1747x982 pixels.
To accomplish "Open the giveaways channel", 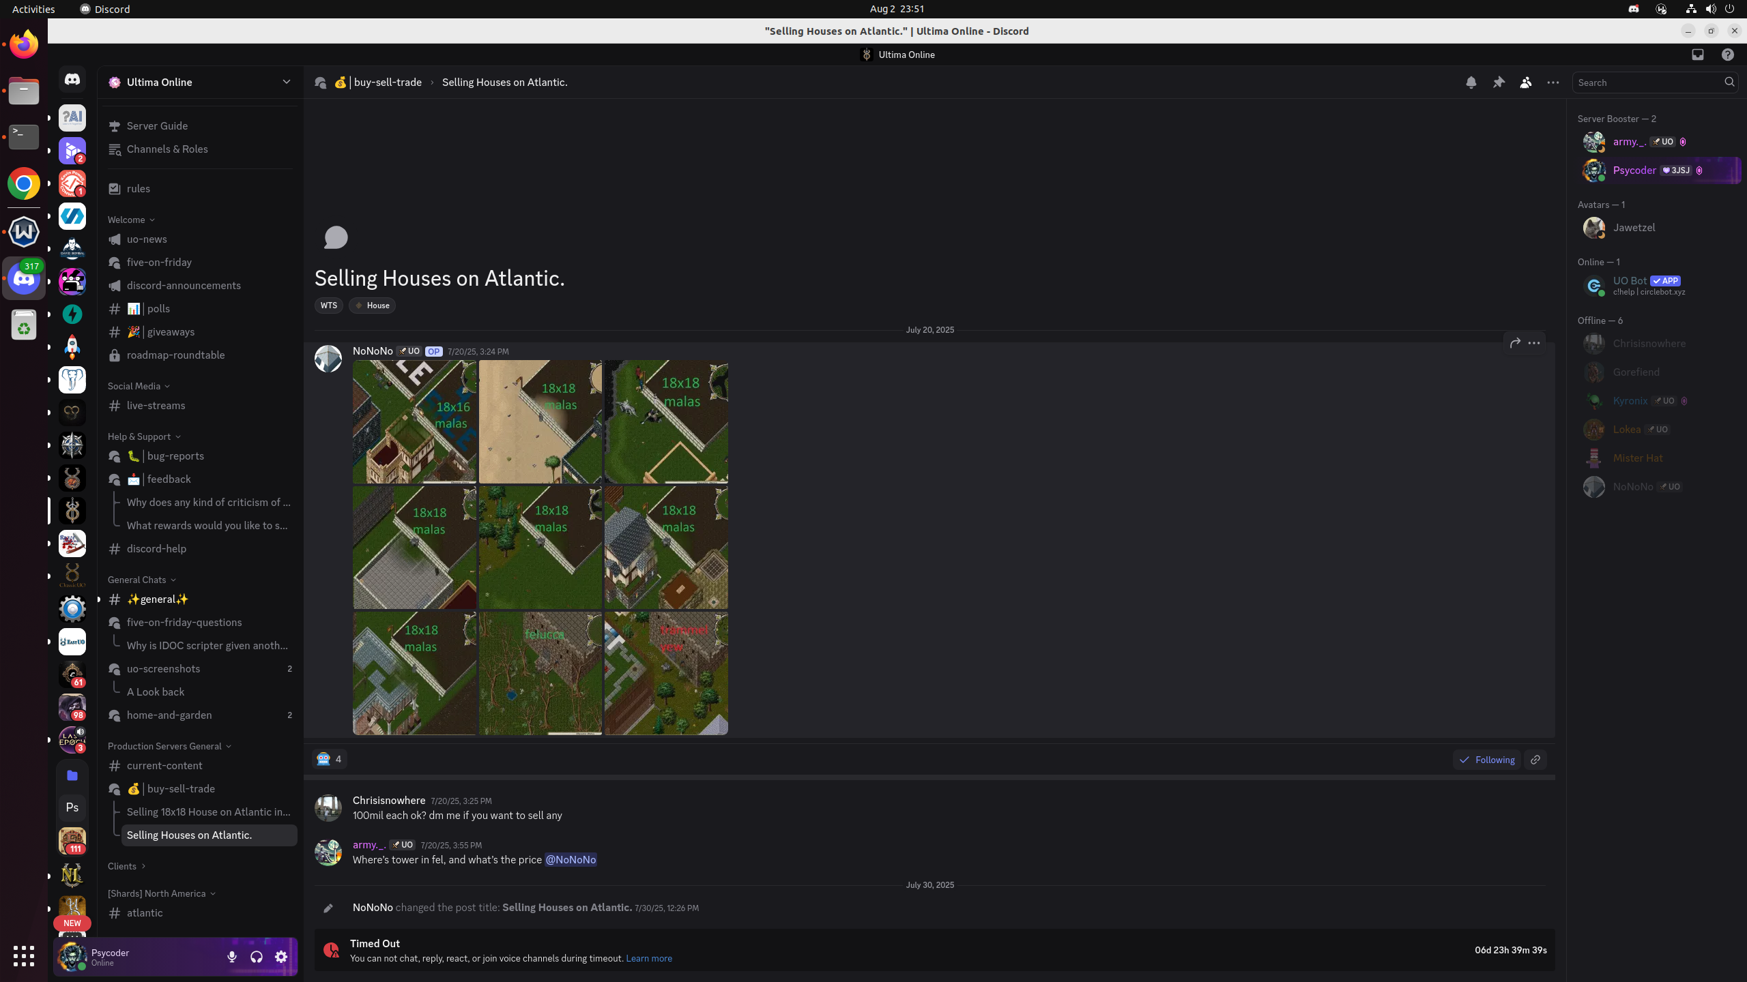I will coord(200,331).
